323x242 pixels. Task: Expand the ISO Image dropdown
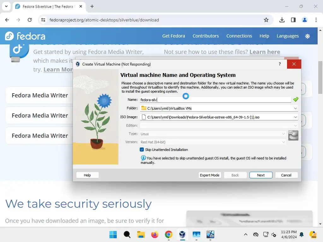click(x=295, y=117)
